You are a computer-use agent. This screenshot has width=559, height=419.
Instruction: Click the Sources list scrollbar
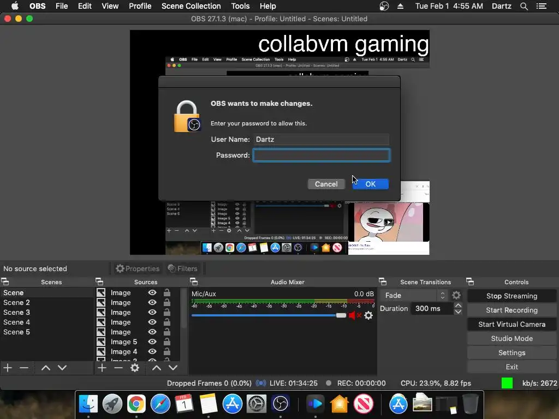click(x=183, y=308)
